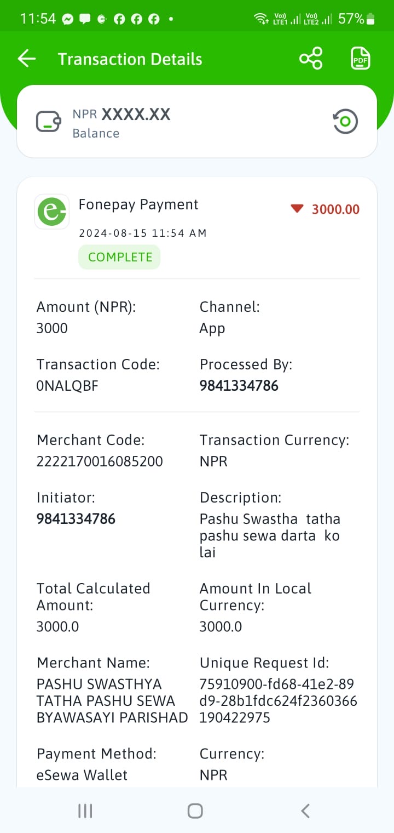Tap the merchant name PASHU SWASTHYA text

click(112, 701)
